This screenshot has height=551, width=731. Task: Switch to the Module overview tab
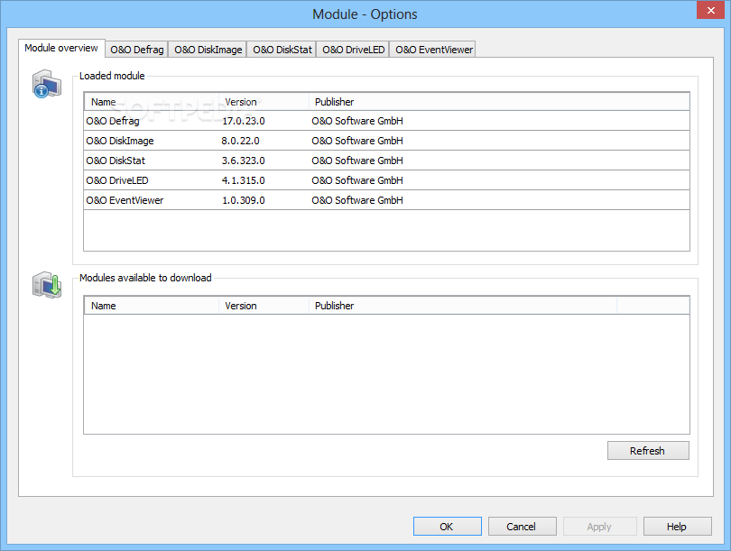click(x=61, y=48)
